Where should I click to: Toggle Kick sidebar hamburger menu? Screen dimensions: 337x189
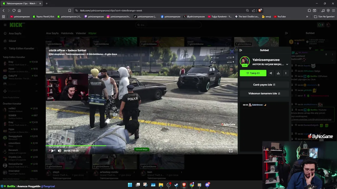5,25
